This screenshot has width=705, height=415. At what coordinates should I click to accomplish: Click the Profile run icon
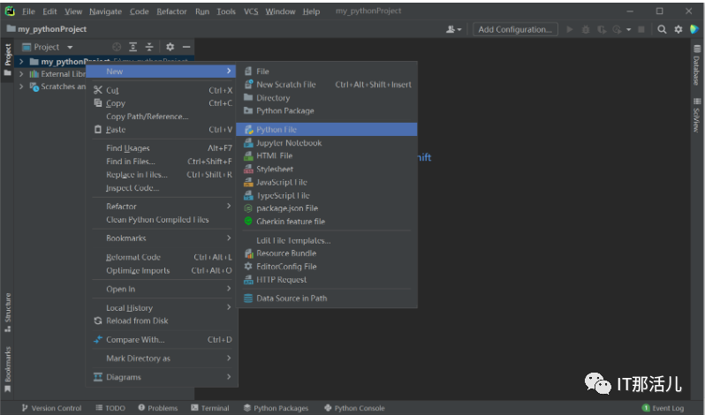coord(618,30)
